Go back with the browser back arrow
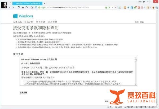Image resolution: width=159 pixels, height=109 pixels. [10, 7]
